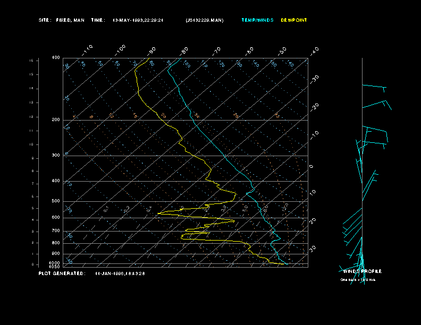Click the 30 isotherm label on right edge
This screenshot has width=421, height=325.
click(313, 249)
